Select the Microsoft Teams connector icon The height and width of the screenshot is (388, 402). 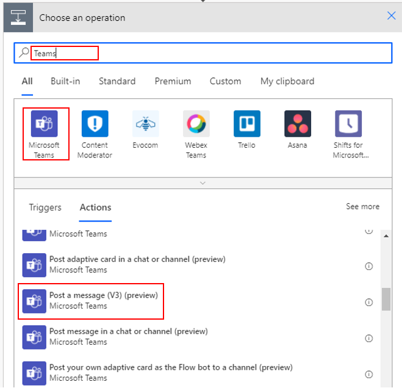pos(44,124)
